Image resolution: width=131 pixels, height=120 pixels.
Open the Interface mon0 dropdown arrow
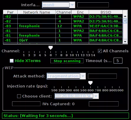[x=72, y=5]
